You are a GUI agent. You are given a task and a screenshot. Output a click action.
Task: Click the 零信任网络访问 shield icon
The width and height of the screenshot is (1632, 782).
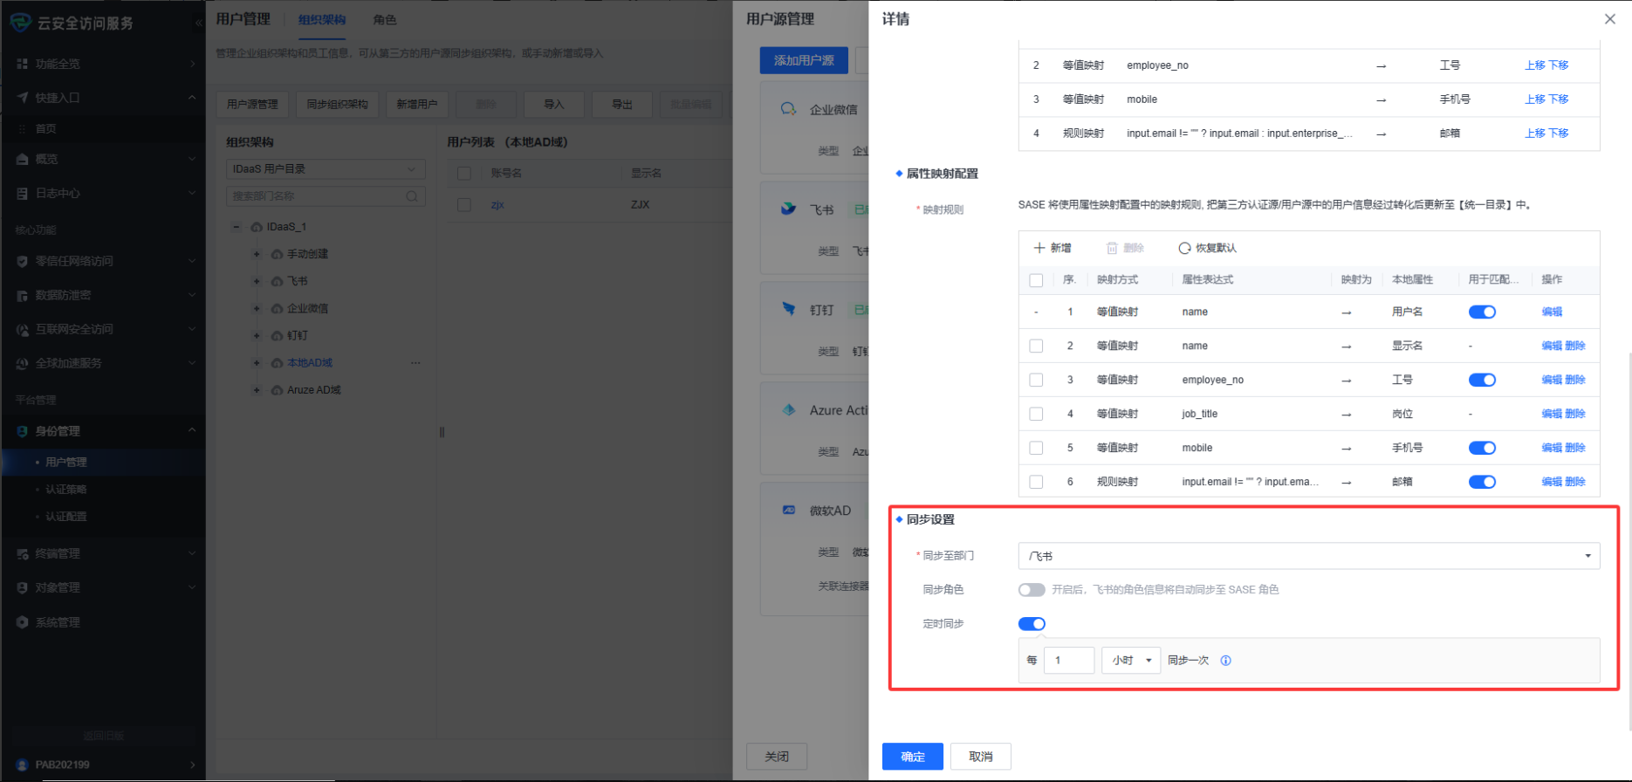[x=23, y=261]
